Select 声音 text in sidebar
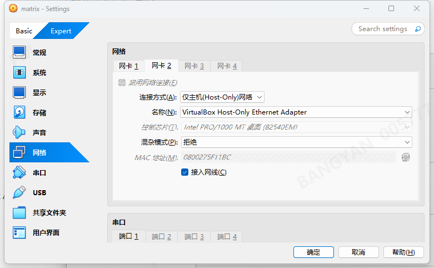 (39, 133)
